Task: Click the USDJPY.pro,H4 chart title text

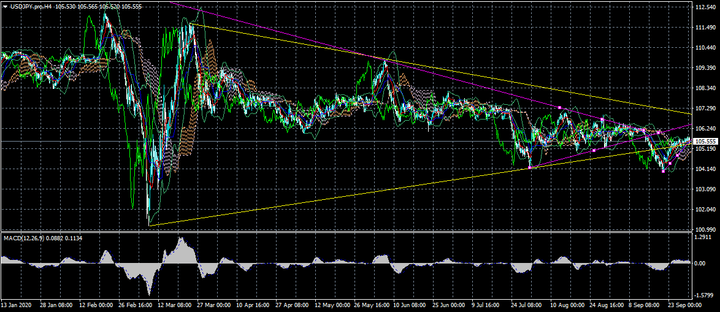Action: [31, 6]
